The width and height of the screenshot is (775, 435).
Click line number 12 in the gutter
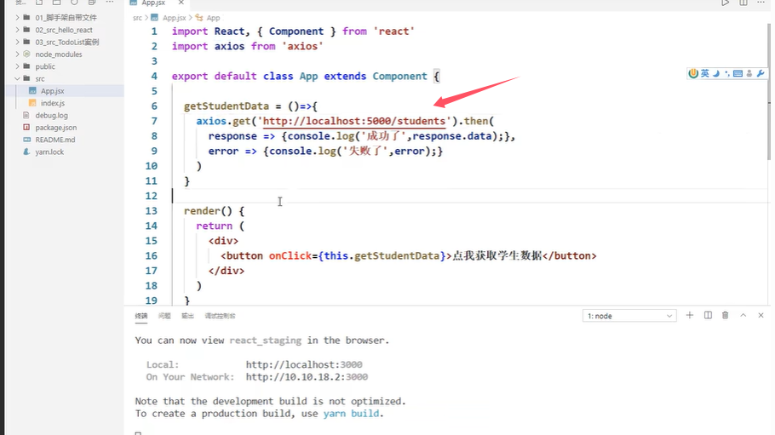tap(152, 196)
